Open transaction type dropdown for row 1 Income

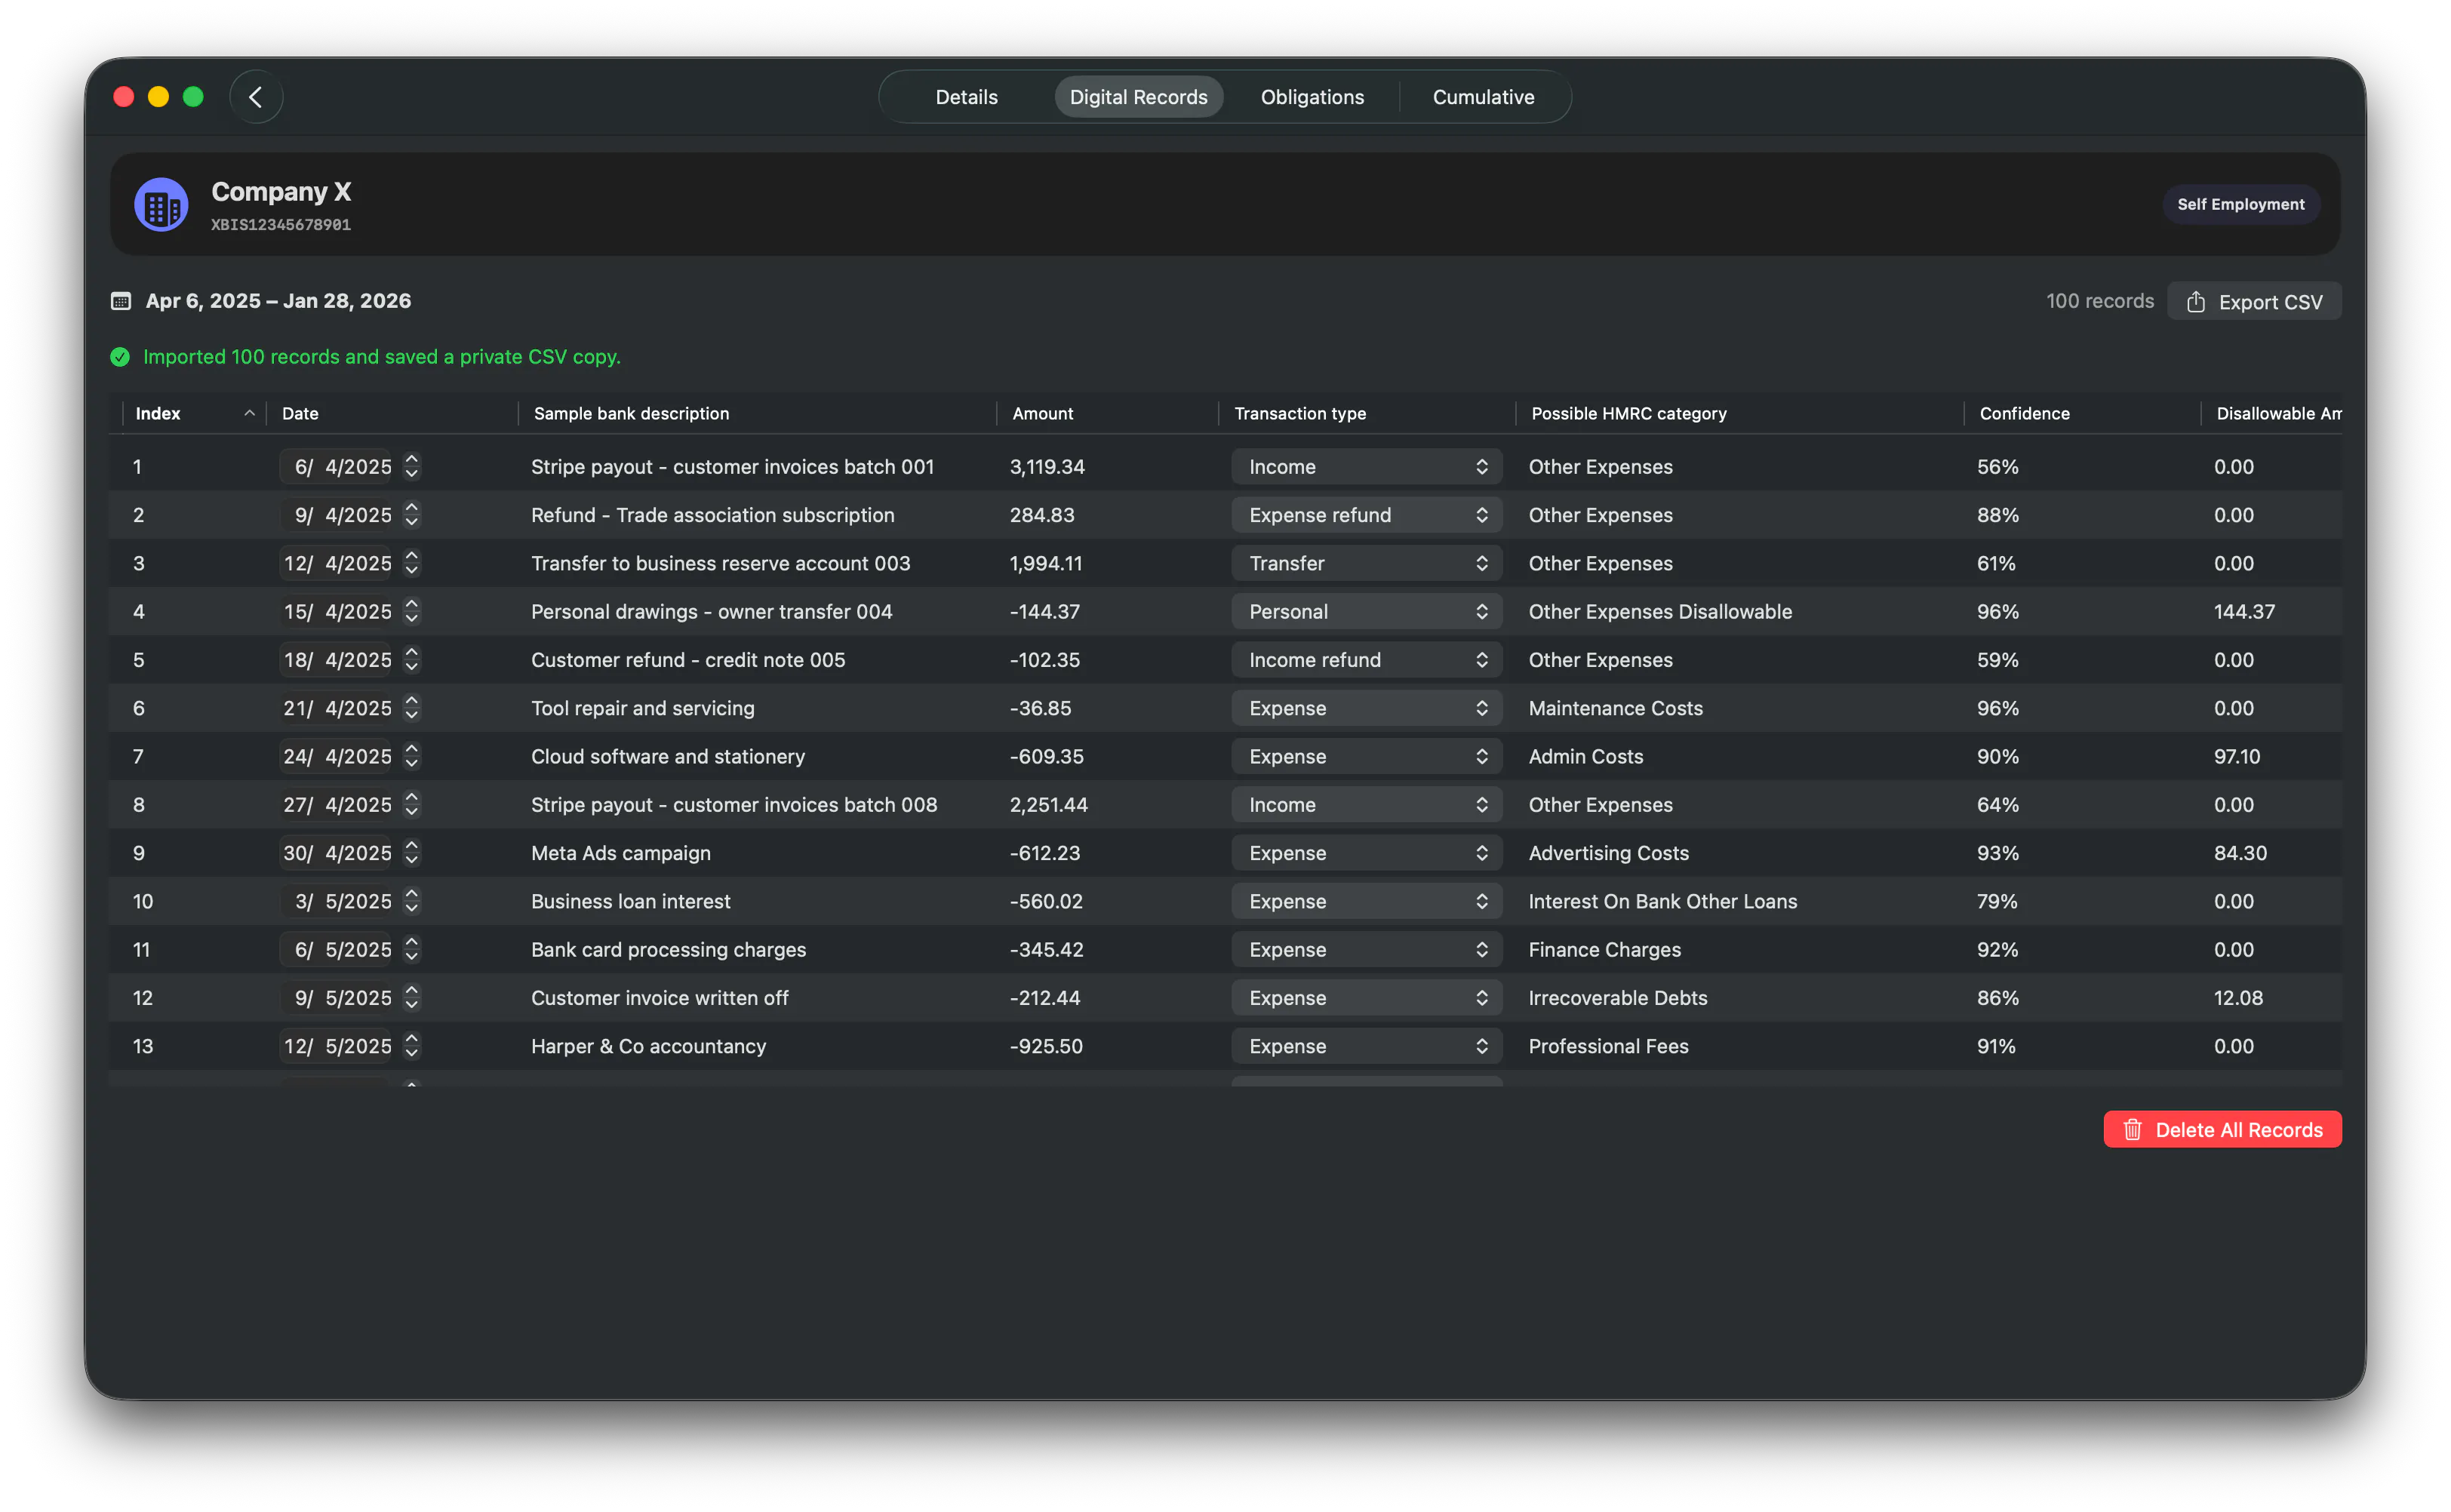(1366, 467)
